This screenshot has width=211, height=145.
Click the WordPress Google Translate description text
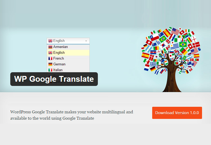tap(71, 115)
